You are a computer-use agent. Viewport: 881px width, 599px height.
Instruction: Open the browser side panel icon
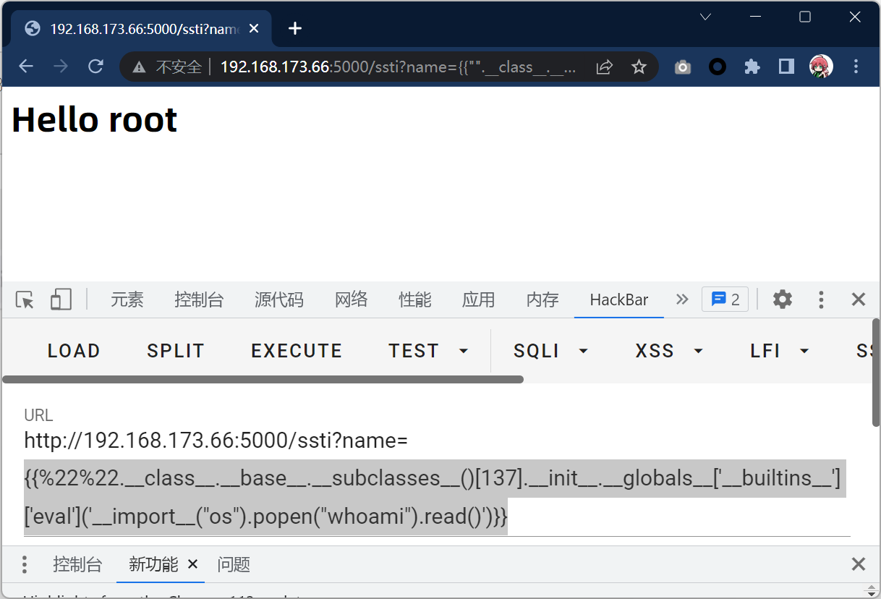coord(786,67)
